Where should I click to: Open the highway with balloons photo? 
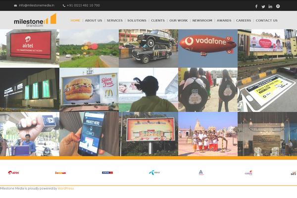point(89,49)
